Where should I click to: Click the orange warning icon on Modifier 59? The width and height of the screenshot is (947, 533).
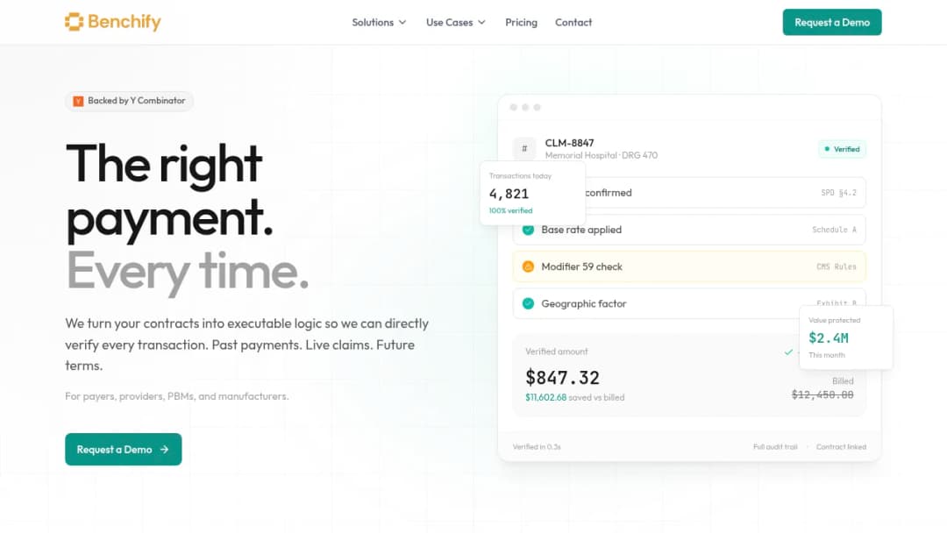pyautogui.click(x=528, y=266)
